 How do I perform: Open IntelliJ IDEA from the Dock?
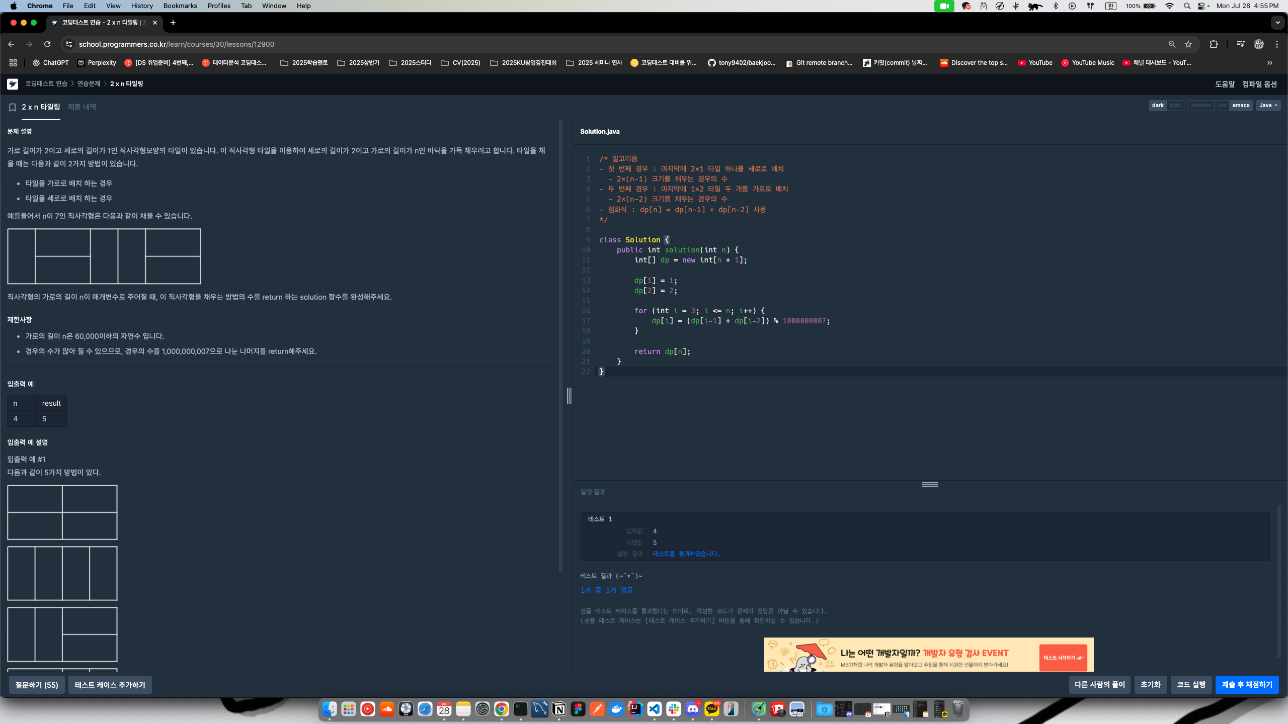(x=635, y=709)
